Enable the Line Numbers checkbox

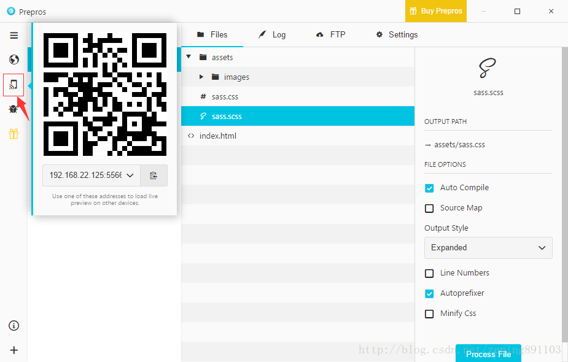point(429,273)
